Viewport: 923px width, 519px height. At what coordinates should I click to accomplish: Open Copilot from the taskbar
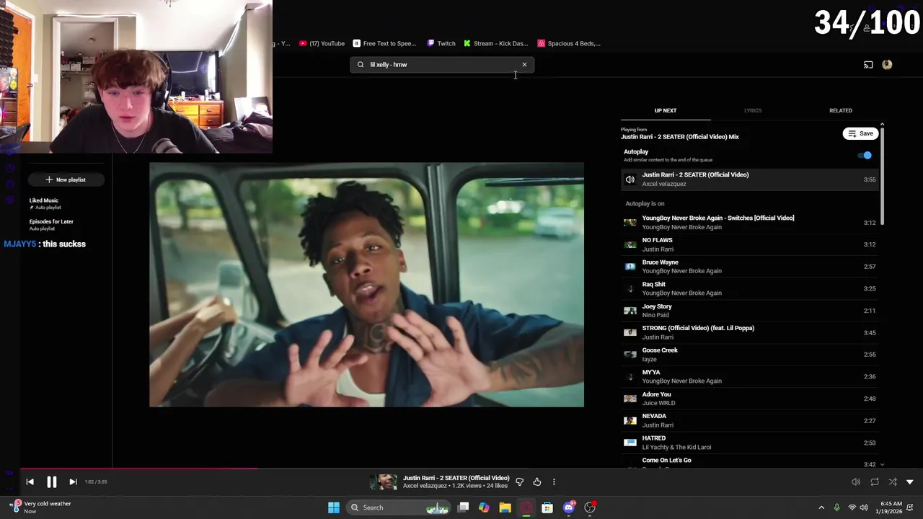[484, 507]
